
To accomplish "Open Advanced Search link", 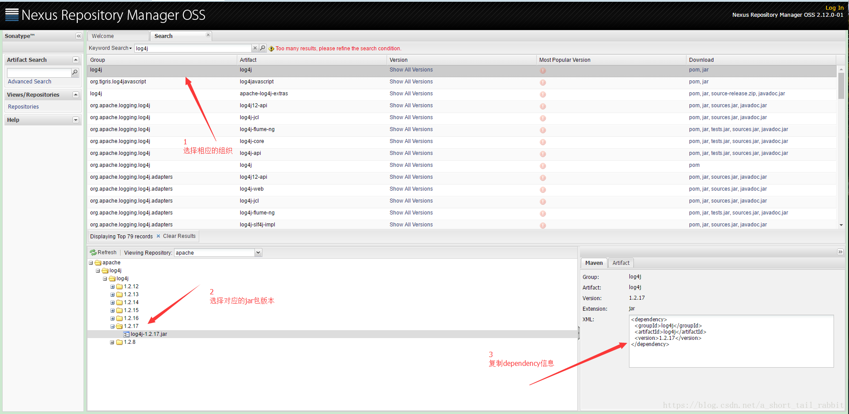I will pos(30,82).
